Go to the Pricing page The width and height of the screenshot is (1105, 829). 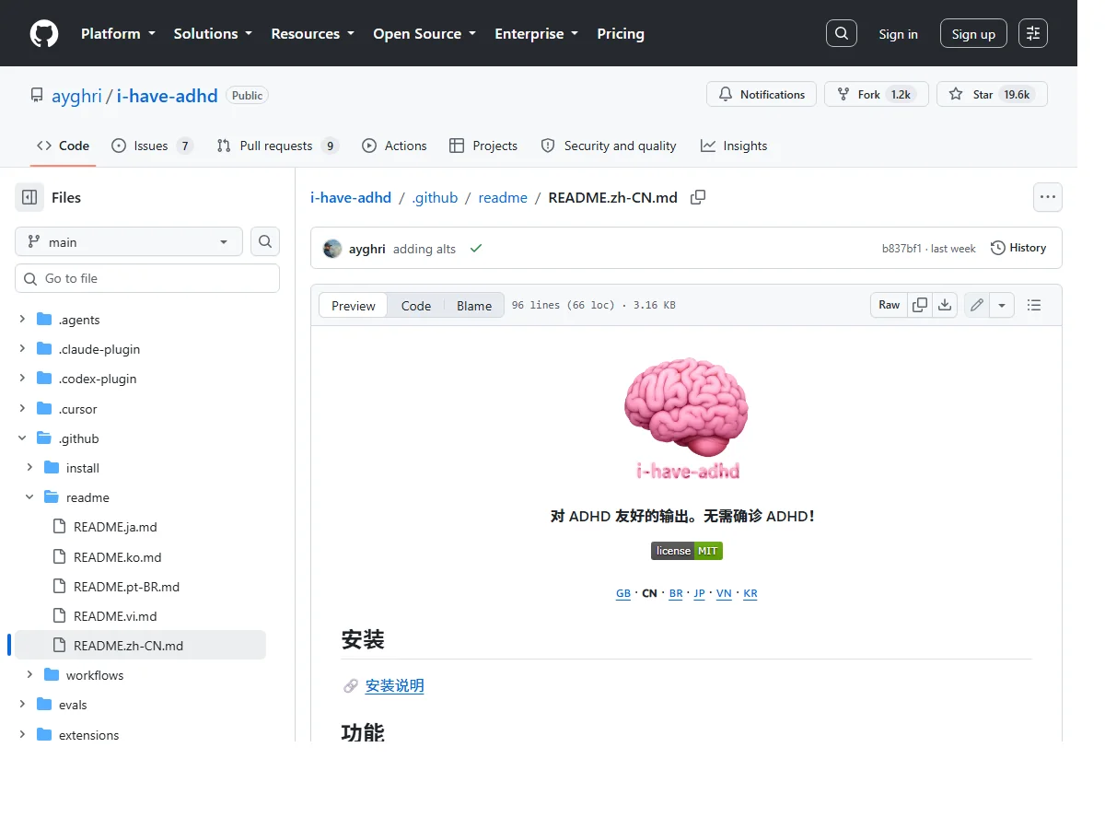tap(621, 33)
